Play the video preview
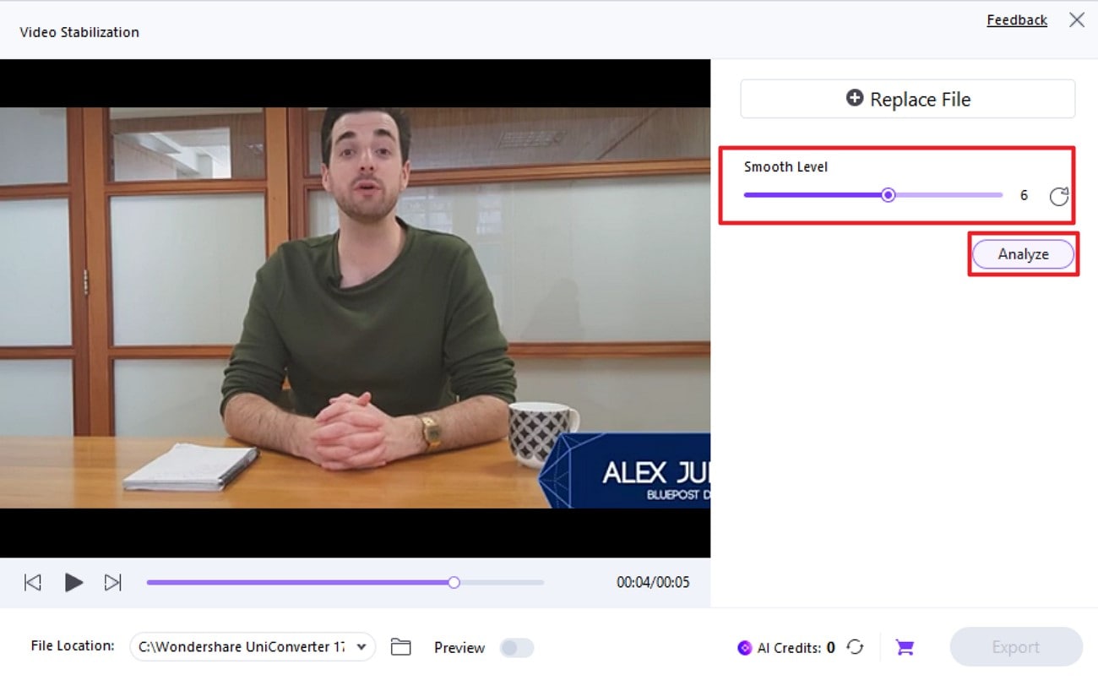 click(73, 582)
